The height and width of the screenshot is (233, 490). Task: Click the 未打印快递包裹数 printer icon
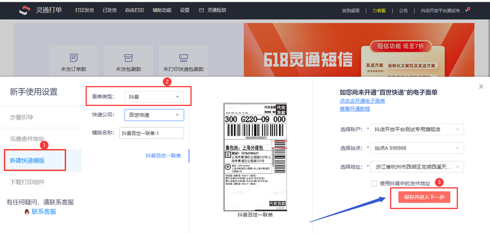pyautogui.click(x=183, y=58)
